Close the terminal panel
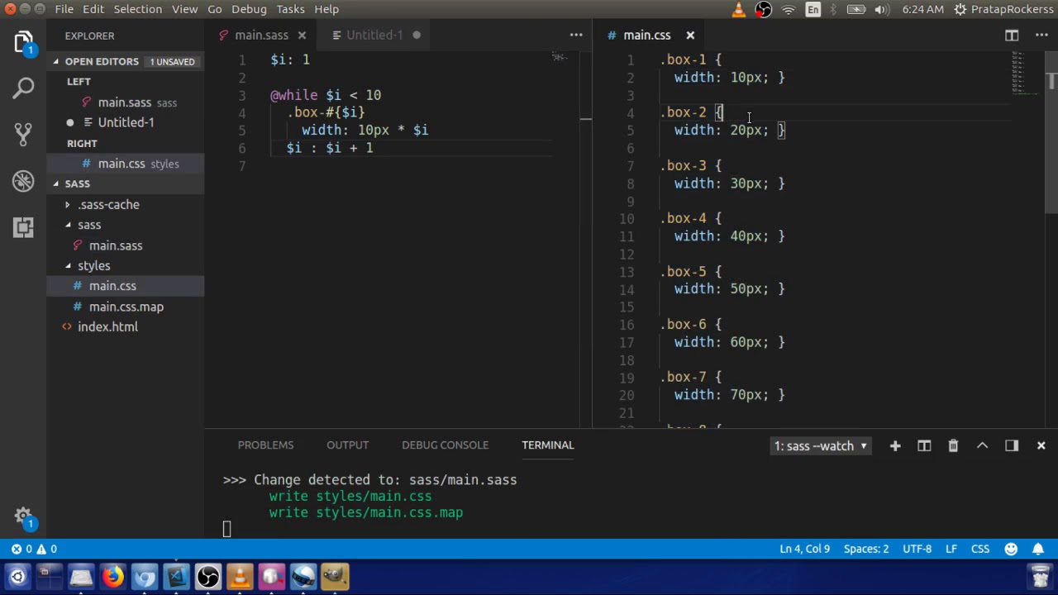Viewport: 1058px width, 595px height. tap(1041, 445)
